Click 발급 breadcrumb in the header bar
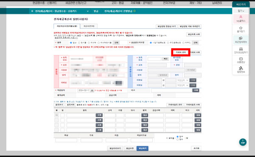Image resolution: width=255 pixels, height=157 pixels. click(x=96, y=11)
